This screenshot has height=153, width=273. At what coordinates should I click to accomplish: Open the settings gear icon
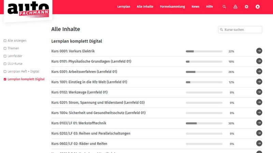click(x=246, y=7)
